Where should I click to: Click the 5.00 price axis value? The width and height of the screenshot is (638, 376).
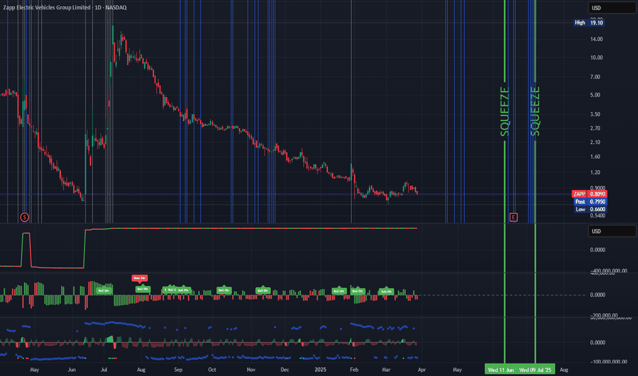pyautogui.click(x=595, y=95)
